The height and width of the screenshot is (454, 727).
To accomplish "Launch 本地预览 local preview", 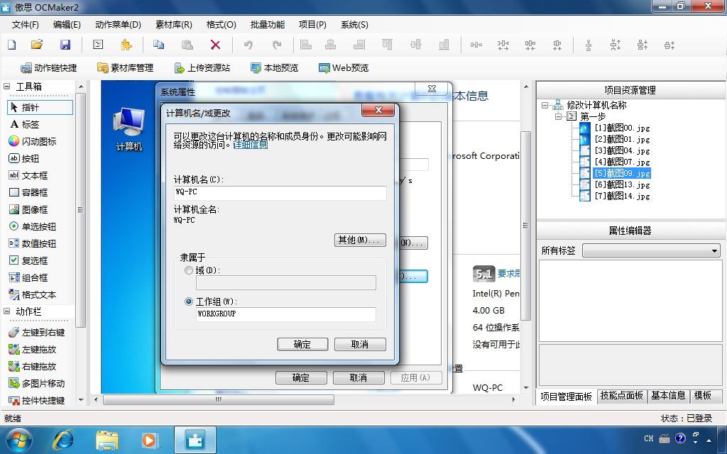I will 275,67.
